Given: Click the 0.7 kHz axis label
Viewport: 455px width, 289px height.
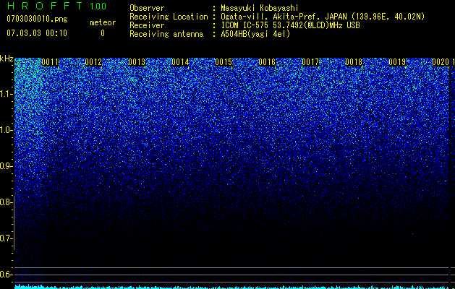Looking at the screenshot, I should (5, 238).
